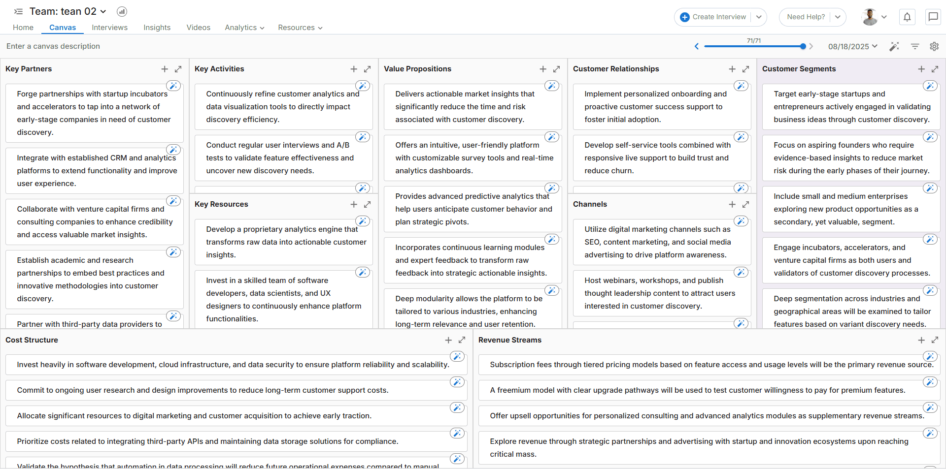
Task: Click the canvas version slider track
Action: coord(754,46)
